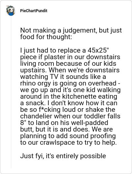This screenshot has width=132, height=174.
Task: Click the phrase 'one kid walking' in the comment
Action: coord(97,90)
